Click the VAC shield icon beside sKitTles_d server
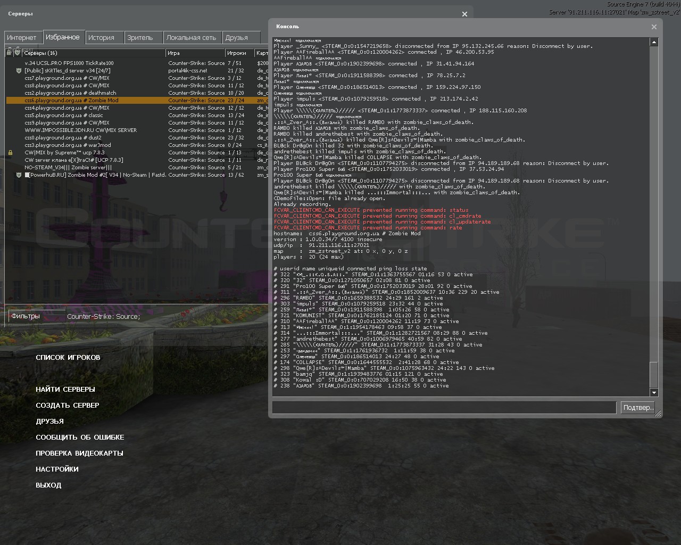This screenshot has height=545, width=681. [18, 70]
